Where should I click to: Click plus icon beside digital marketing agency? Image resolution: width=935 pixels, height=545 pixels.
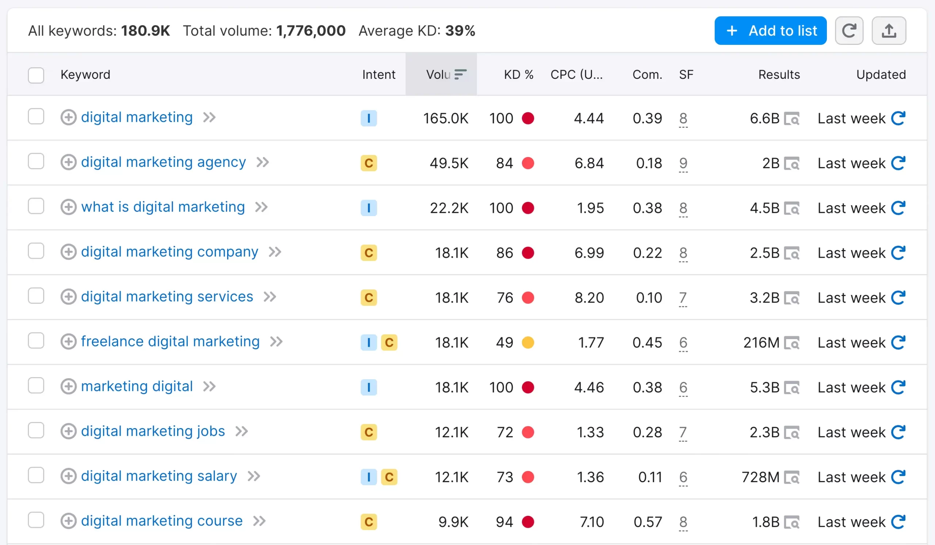[68, 162]
